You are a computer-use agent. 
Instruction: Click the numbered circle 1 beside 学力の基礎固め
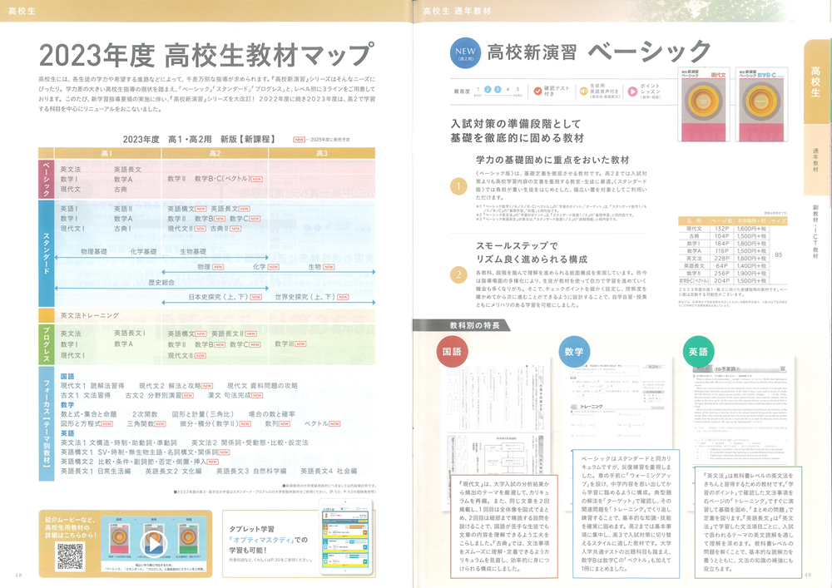click(458, 186)
